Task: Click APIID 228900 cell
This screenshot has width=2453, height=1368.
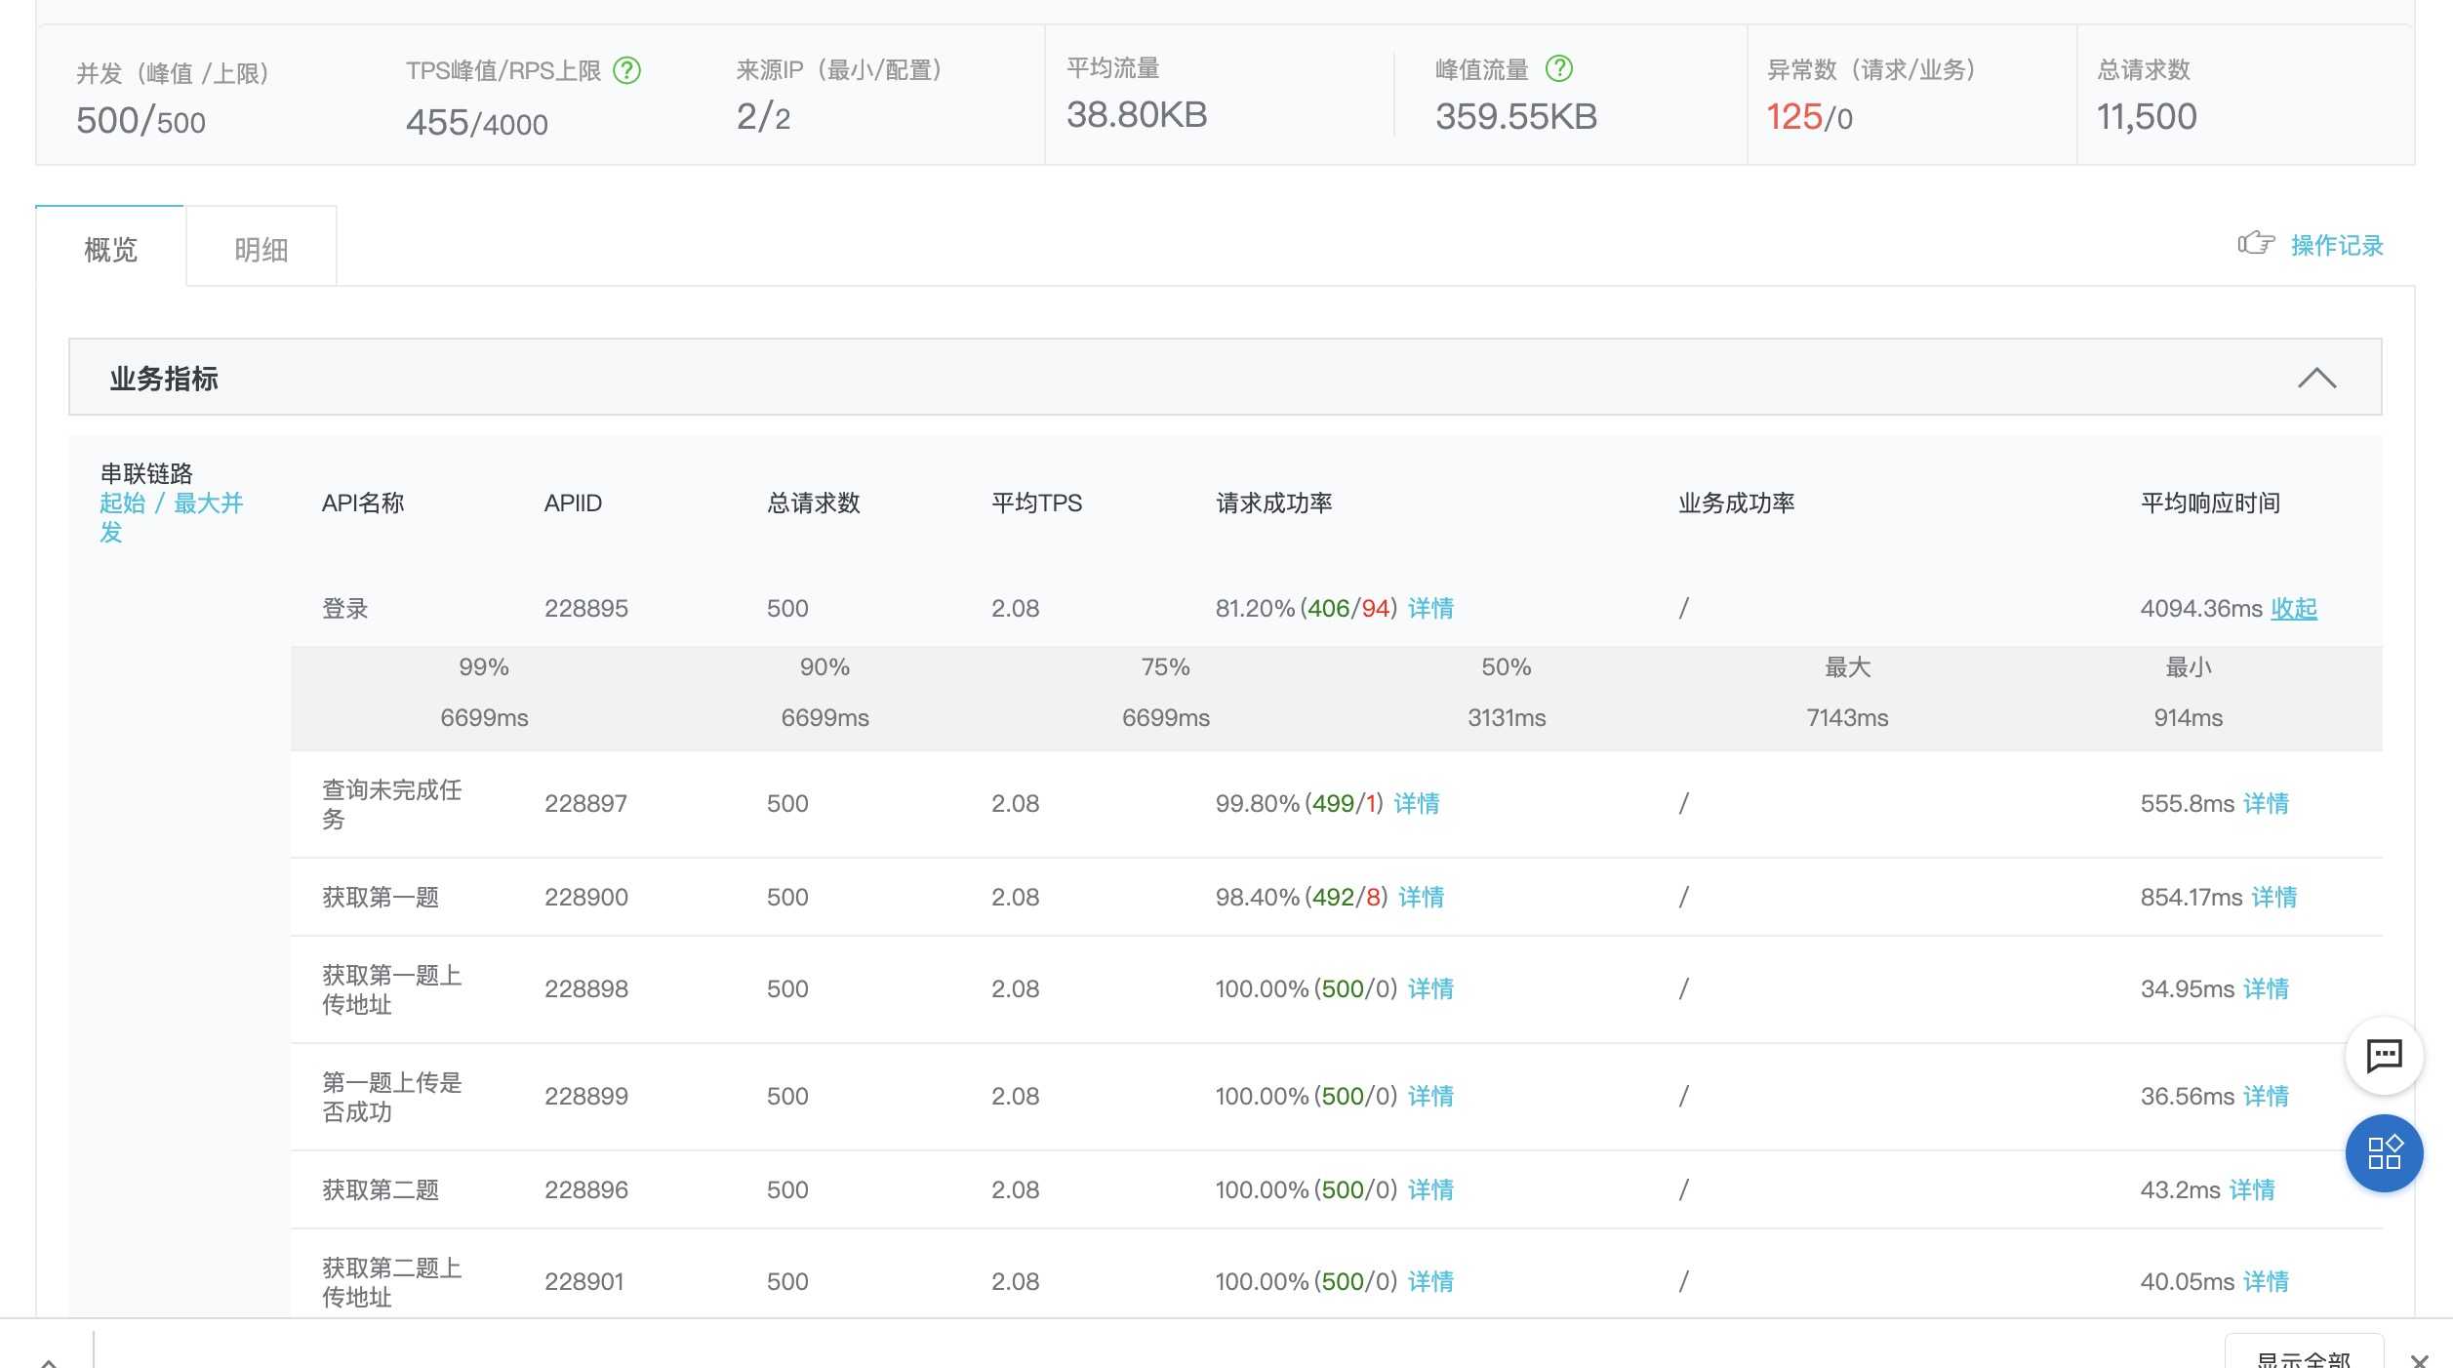Action: [x=585, y=897]
